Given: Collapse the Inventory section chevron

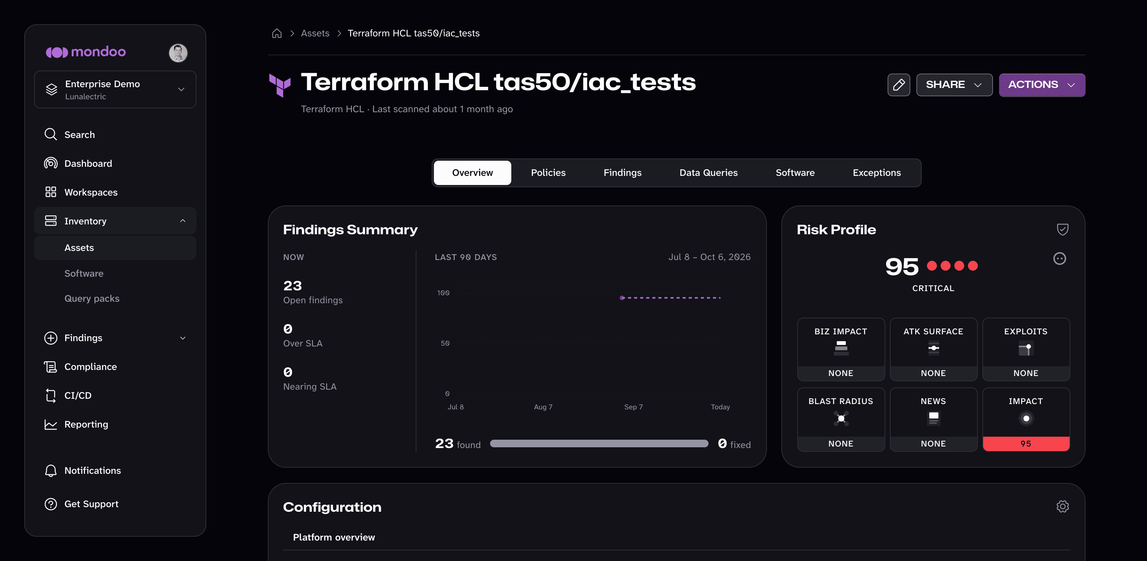Looking at the screenshot, I should [182, 221].
